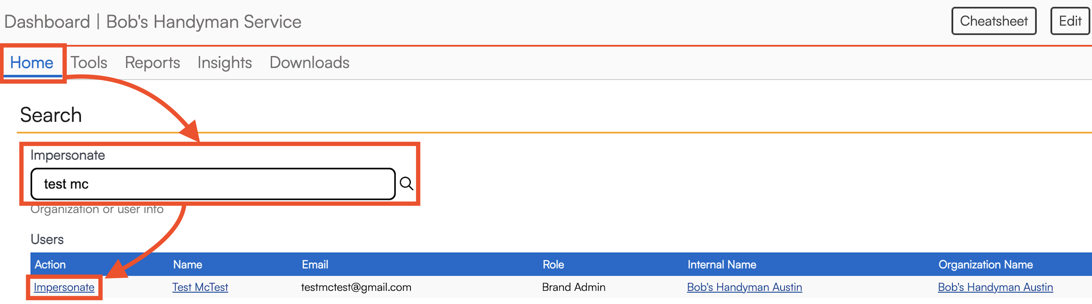The width and height of the screenshot is (1092, 304).
Task: Open the Cheatsheet
Action: click(x=993, y=21)
